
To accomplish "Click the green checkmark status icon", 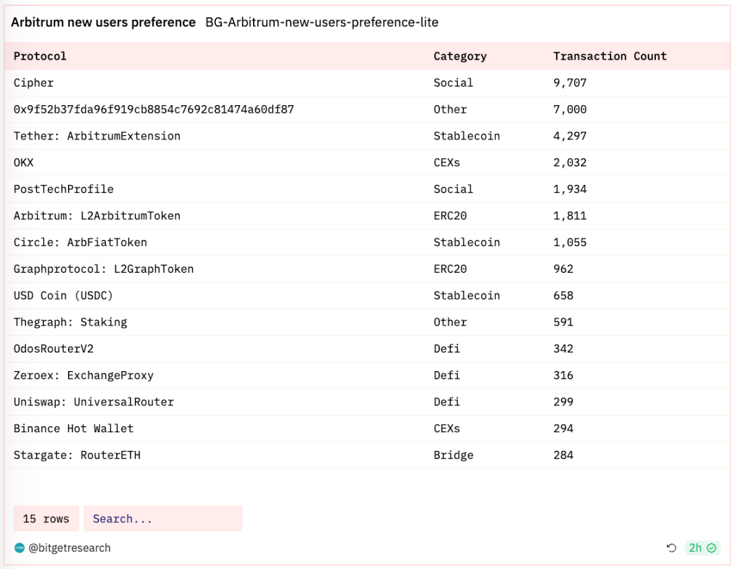I will pyautogui.click(x=712, y=548).
